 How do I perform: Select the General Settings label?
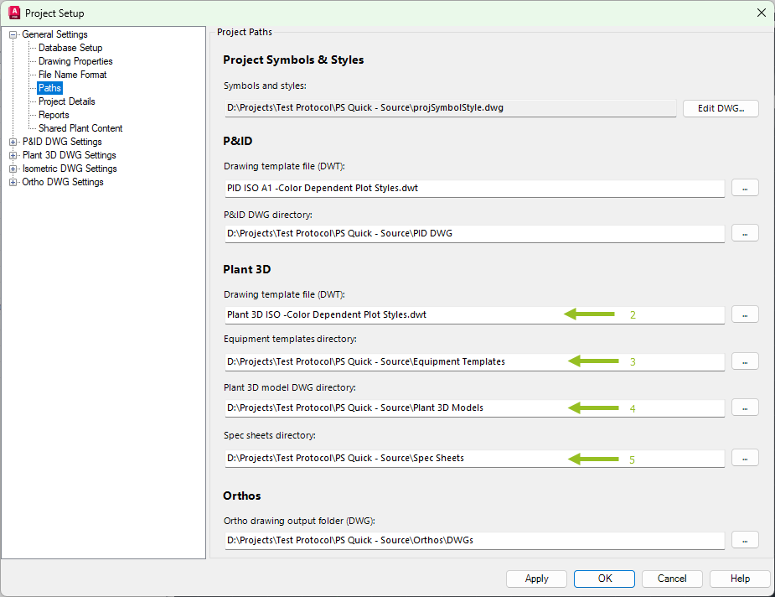54,34
